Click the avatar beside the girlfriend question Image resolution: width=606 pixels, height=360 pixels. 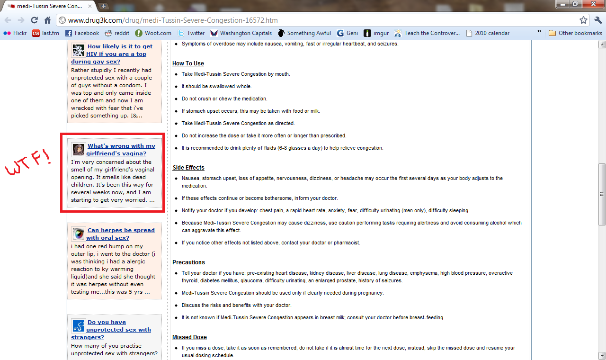[x=78, y=149]
